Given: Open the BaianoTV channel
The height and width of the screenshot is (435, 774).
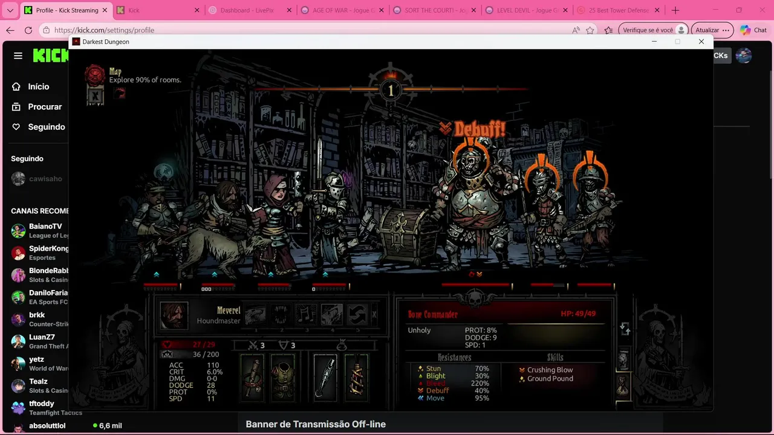Looking at the screenshot, I should click(39, 231).
